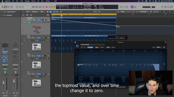Image resolution: width=174 pixels, height=97 pixels.
Task: Open the Editors scissors button
Action: 23,7
